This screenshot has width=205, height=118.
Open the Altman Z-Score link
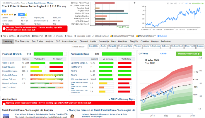(9, 79)
